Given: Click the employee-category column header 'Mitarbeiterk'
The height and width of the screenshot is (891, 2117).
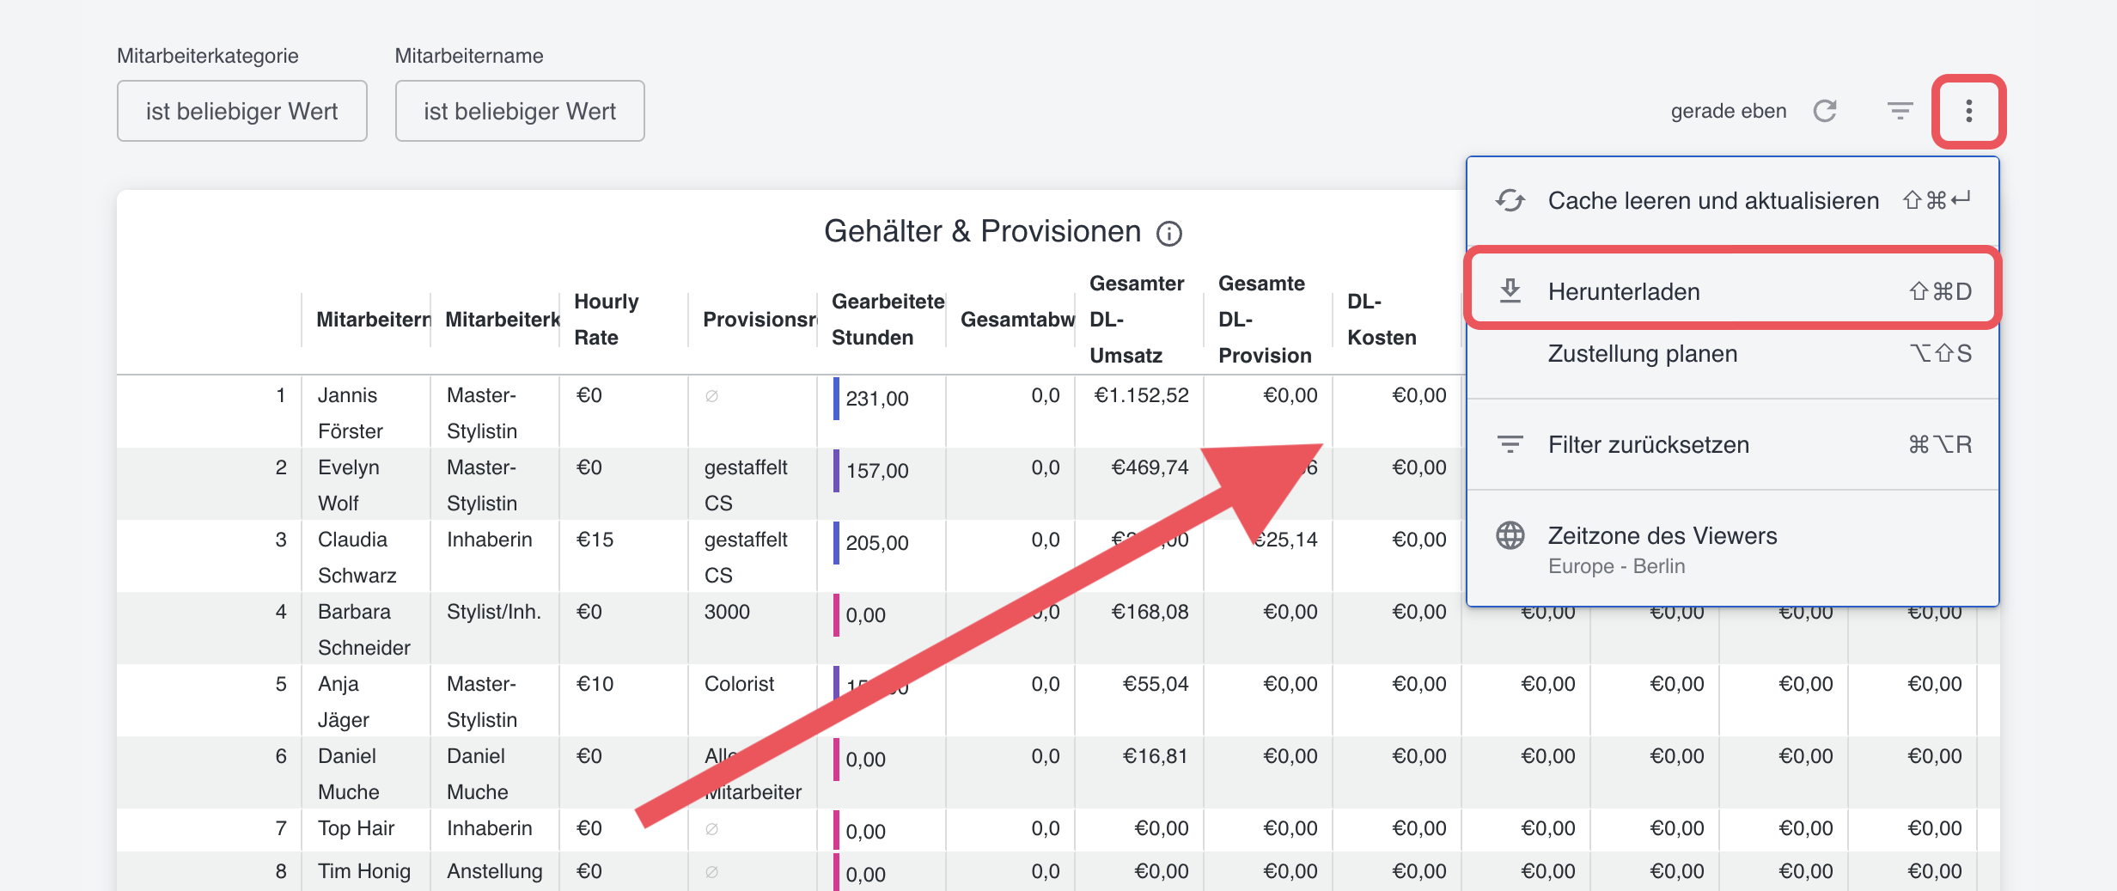Looking at the screenshot, I should pyautogui.click(x=494, y=320).
